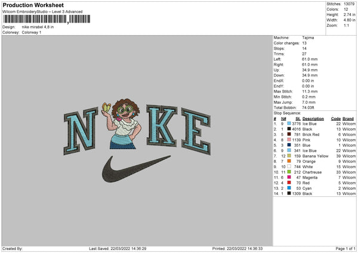The width and height of the screenshot is (358, 253).
Task: Click the Printed timestamp in the footer
Action: pos(237,249)
